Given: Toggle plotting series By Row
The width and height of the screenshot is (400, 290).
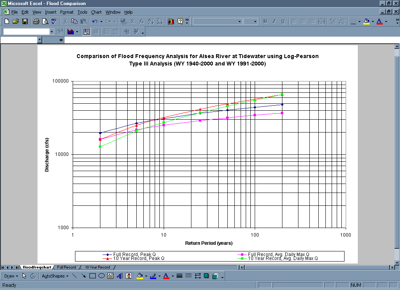Looking at the screenshot, I should pos(107,32).
